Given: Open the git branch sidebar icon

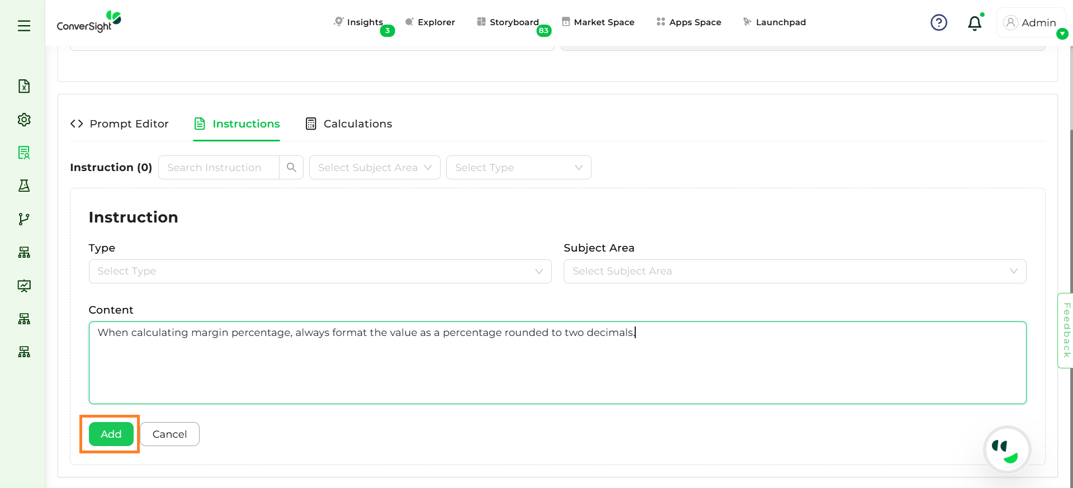Looking at the screenshot, I should 24,219.
